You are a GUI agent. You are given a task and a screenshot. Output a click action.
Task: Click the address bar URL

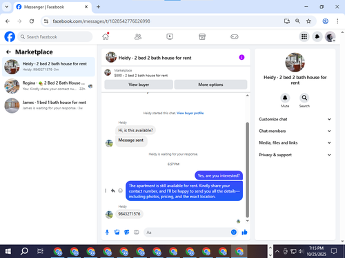(x=101, y=21)
